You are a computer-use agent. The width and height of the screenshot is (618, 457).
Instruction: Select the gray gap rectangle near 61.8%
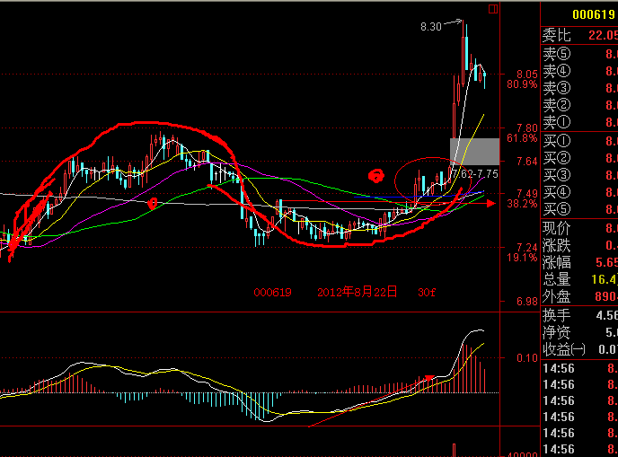point(474,152)
